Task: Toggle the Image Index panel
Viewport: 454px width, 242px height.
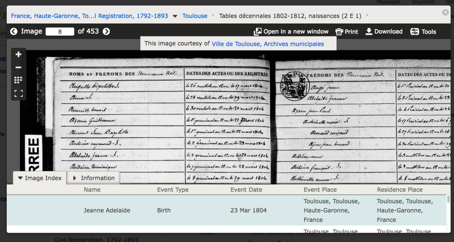Action: coord(39,178)
